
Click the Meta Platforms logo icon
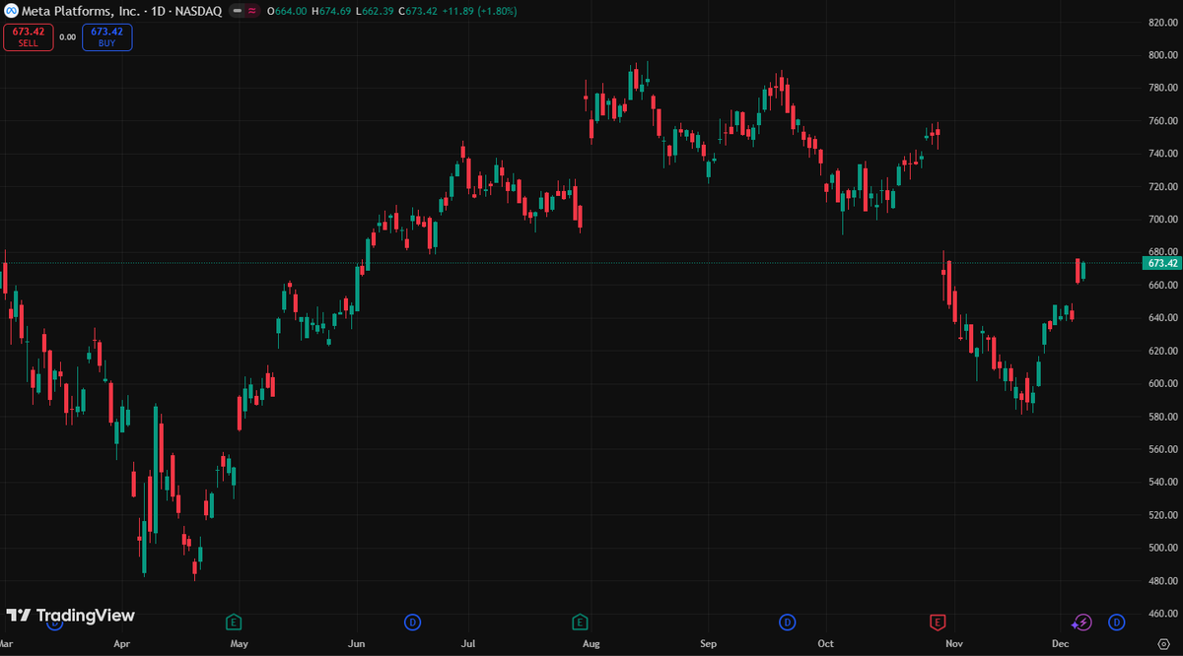[x=11, y=10]
